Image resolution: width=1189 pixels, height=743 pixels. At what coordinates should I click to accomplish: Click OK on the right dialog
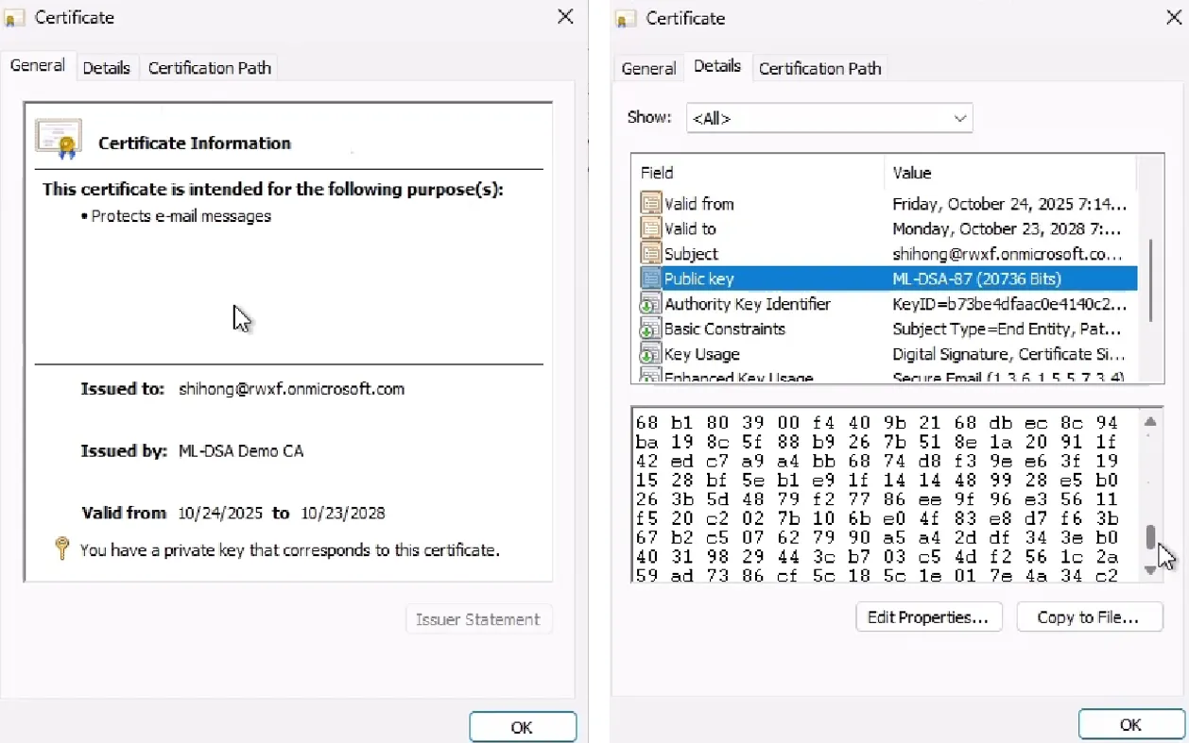click(1130, 724)
